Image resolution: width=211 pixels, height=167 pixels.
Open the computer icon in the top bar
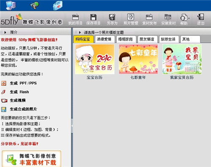pyautogui.click(x=11, y=5)
